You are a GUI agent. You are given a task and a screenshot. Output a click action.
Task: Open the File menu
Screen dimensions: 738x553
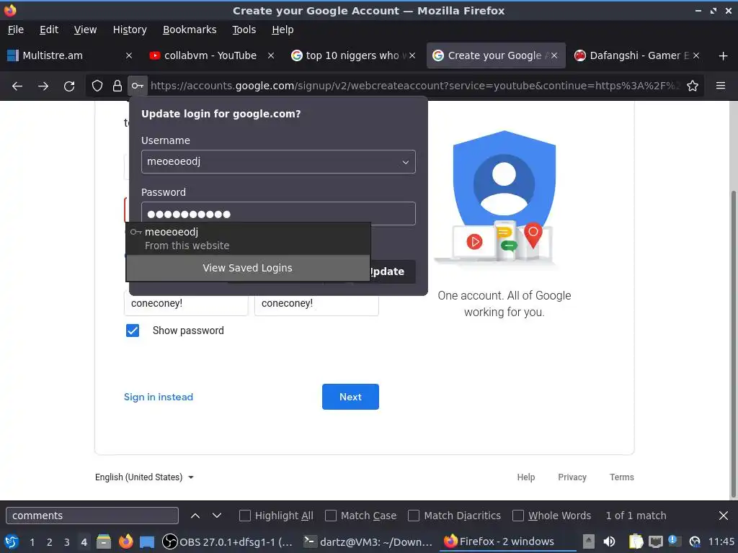(16, 30)
